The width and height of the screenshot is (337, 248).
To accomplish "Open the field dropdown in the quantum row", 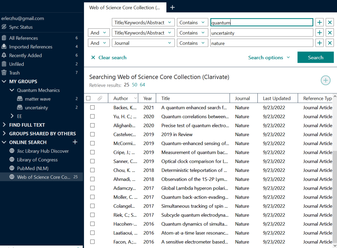I will click(143, 22).
